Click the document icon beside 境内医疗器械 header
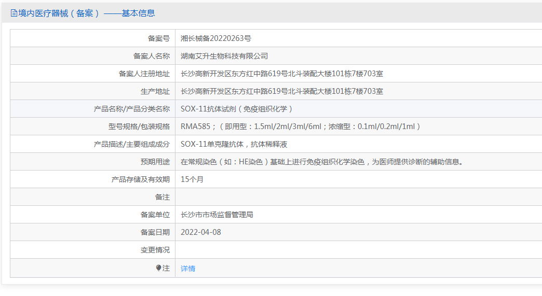 click(14, 13)
